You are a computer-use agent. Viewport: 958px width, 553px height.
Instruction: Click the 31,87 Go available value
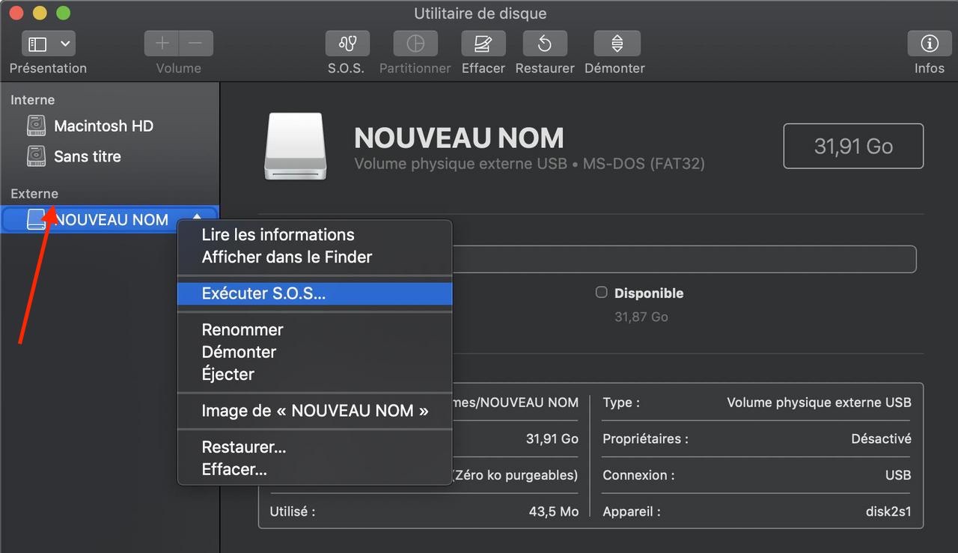641,317
